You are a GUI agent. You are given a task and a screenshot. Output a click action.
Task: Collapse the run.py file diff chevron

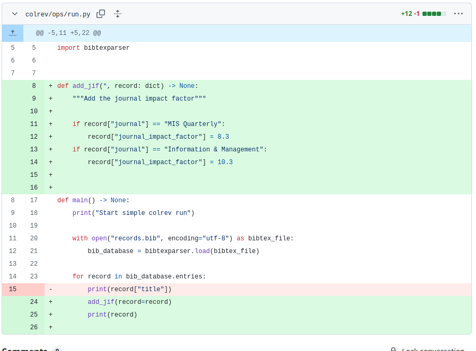(x=15, y=14)
